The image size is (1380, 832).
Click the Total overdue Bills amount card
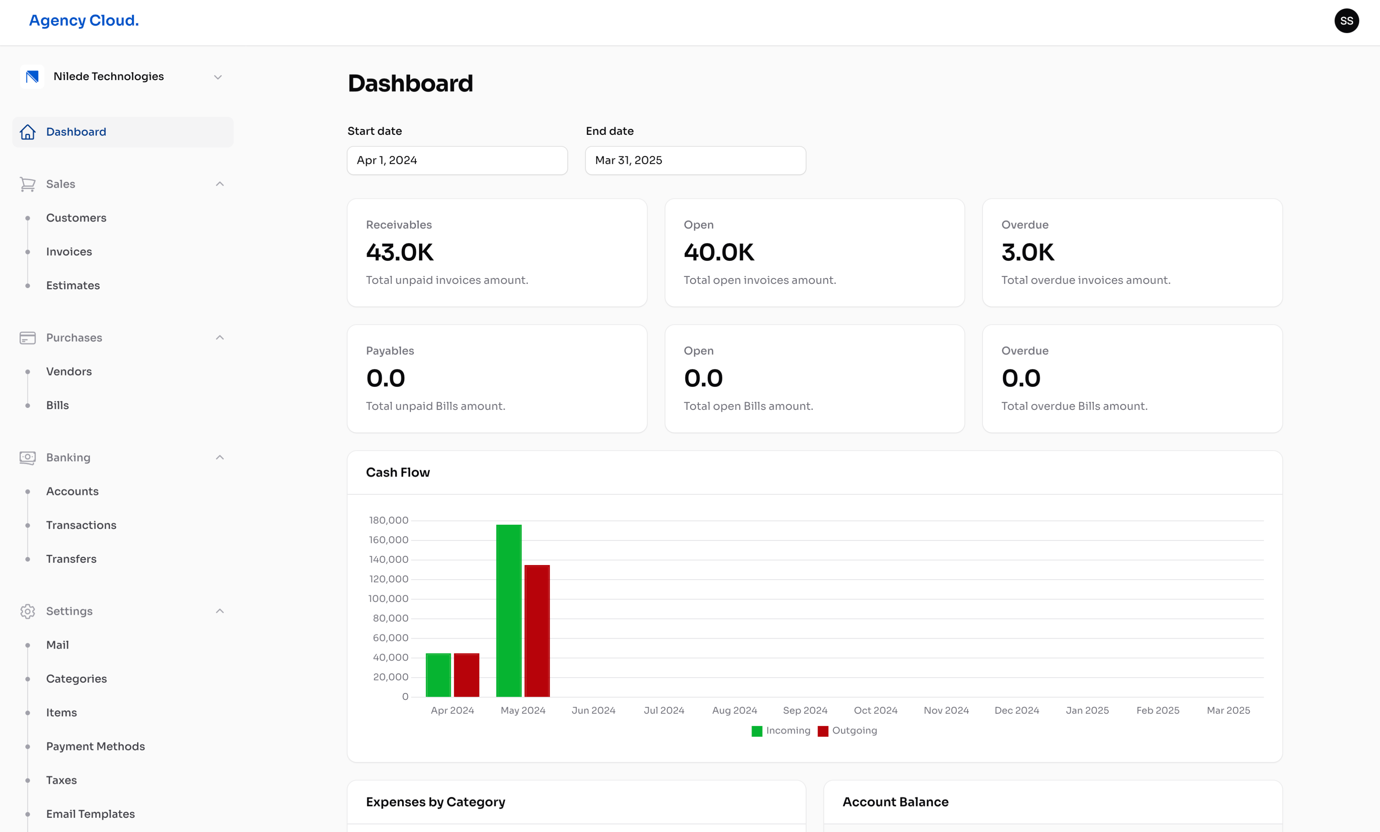coord(1132,379)
